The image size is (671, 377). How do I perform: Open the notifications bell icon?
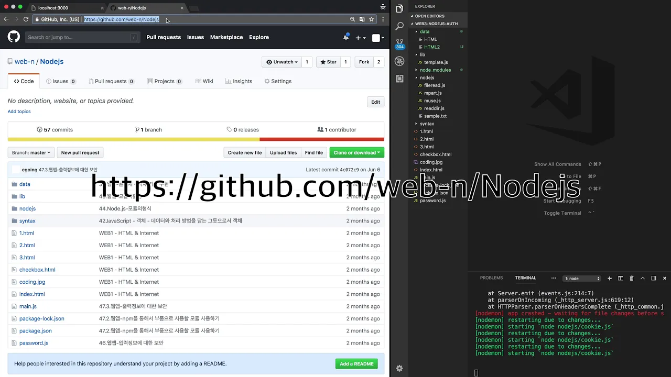pyautogui.click(x=346, y=37)
